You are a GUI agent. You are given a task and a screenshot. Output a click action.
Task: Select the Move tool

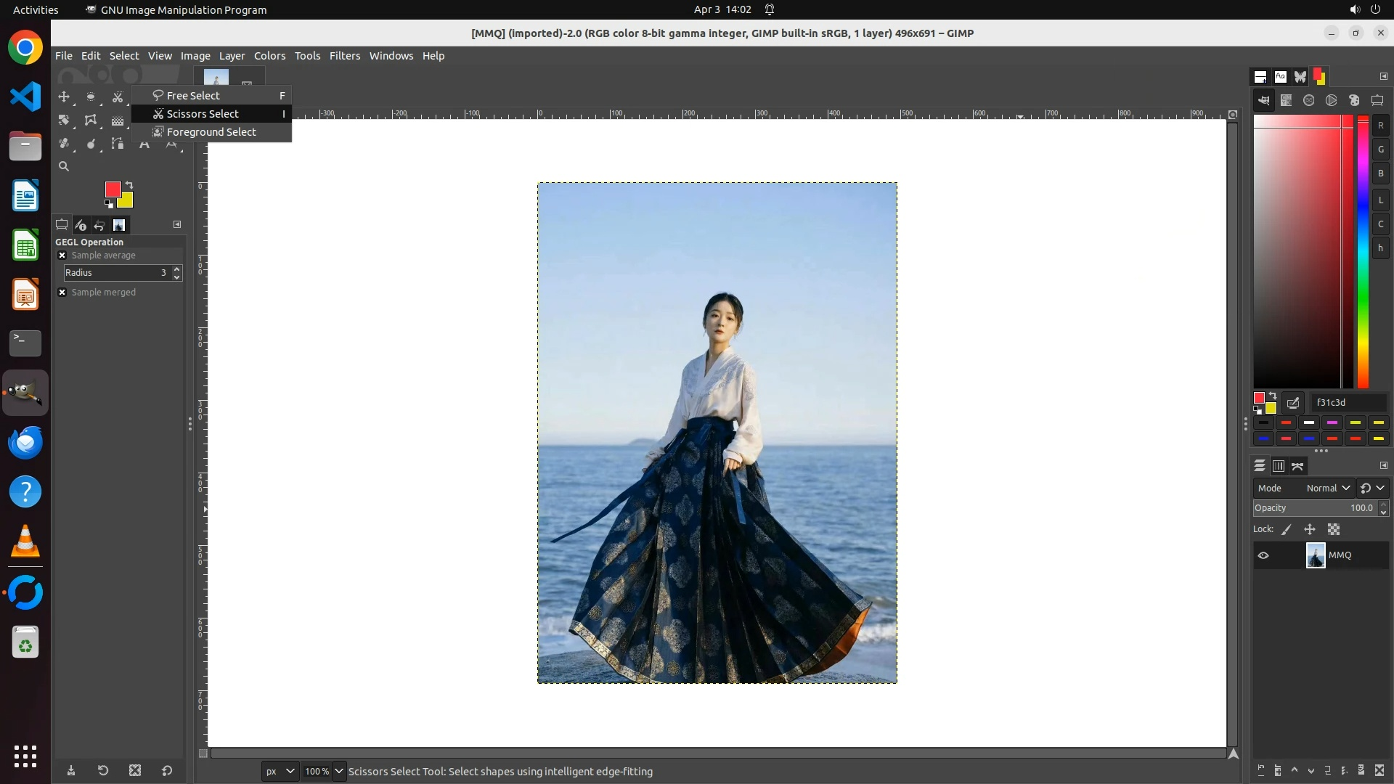(x=64, y=97)
